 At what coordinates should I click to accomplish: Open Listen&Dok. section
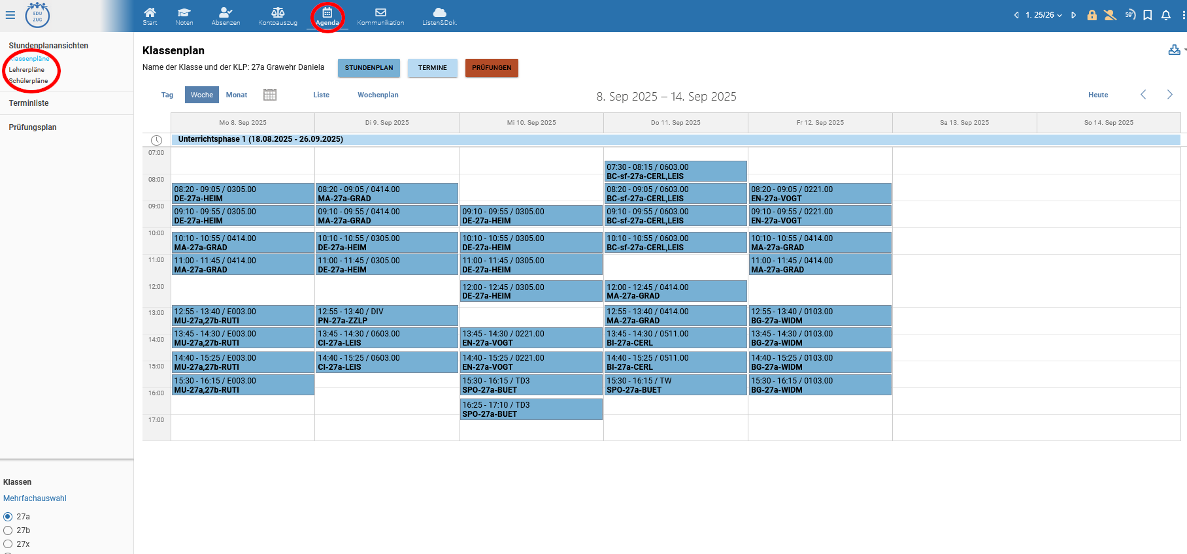(x=439, y=16)
